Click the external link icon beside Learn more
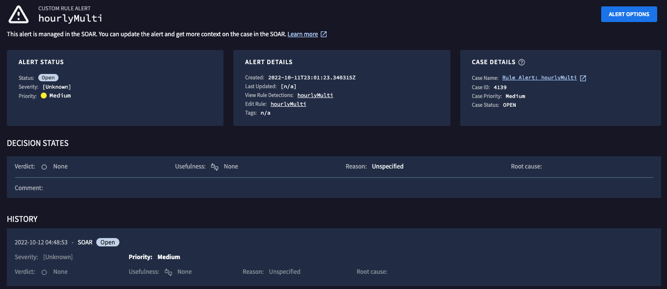 323,34
